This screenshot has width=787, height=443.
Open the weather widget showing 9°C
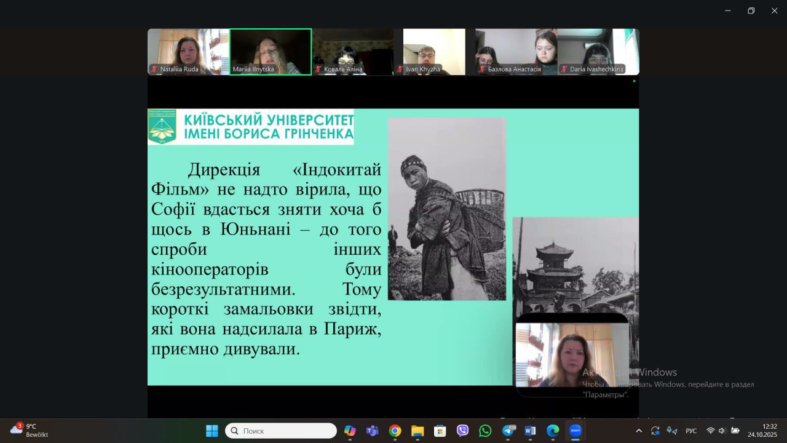coord(29,430)
